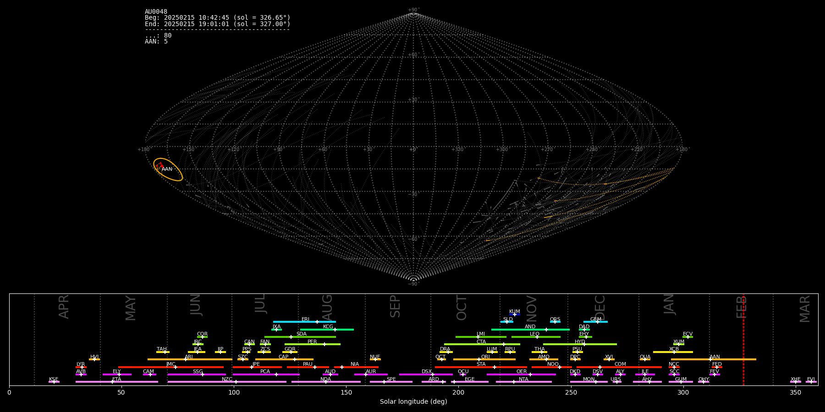The image size is (825, 412).
Task: Click the purple SSG activity bar
Action: (197, 374)
